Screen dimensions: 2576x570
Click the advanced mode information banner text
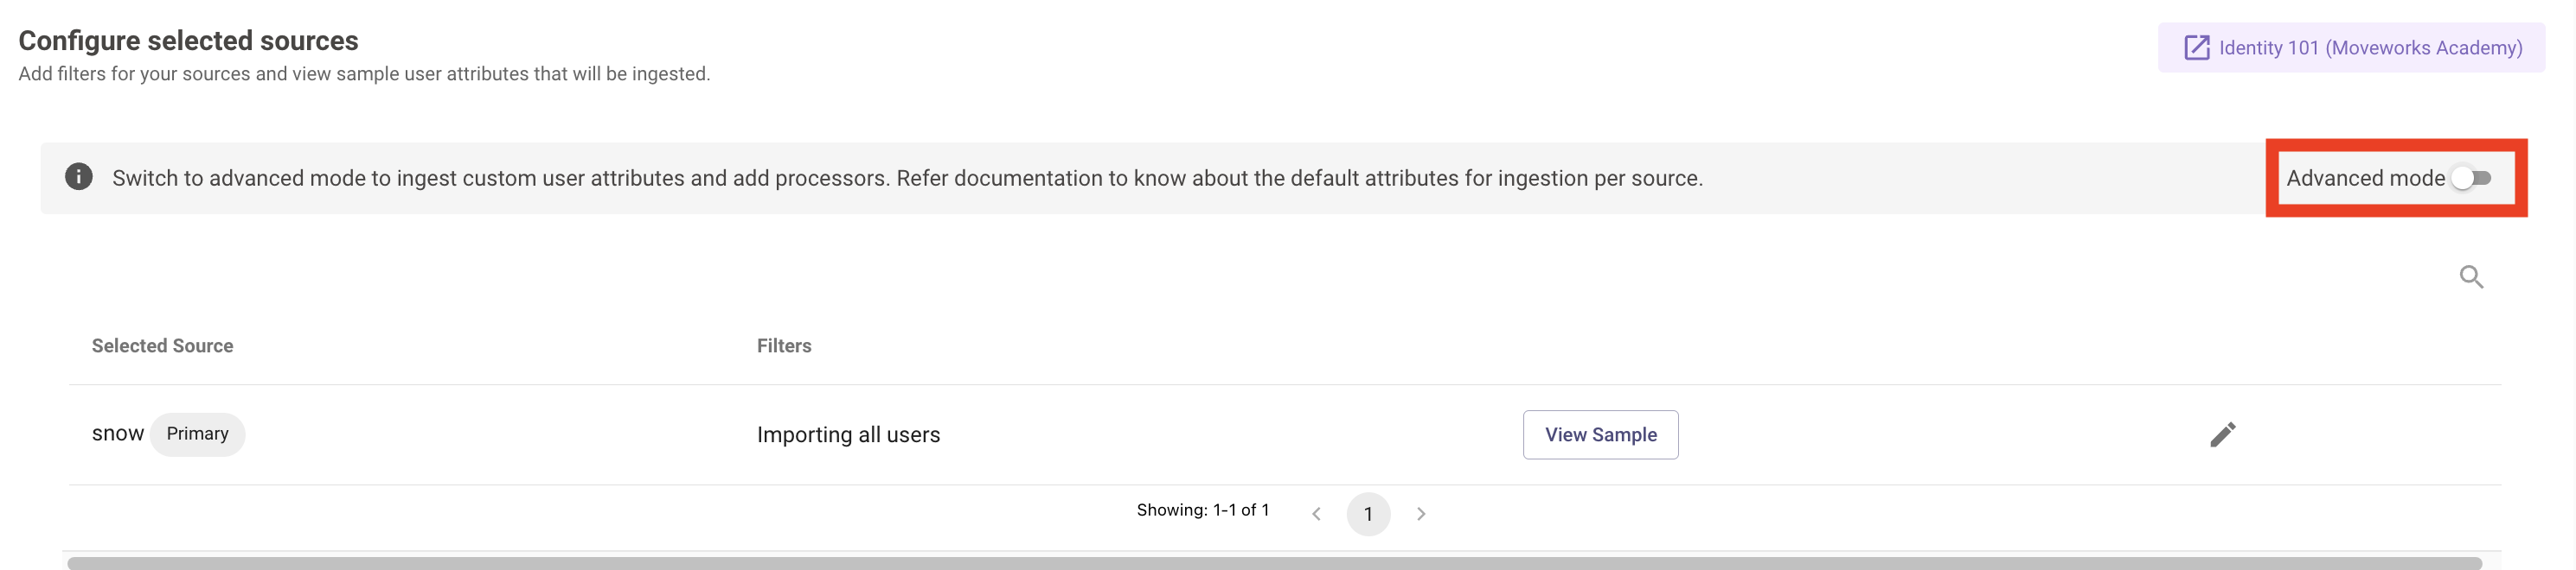[x=906, y=178]
